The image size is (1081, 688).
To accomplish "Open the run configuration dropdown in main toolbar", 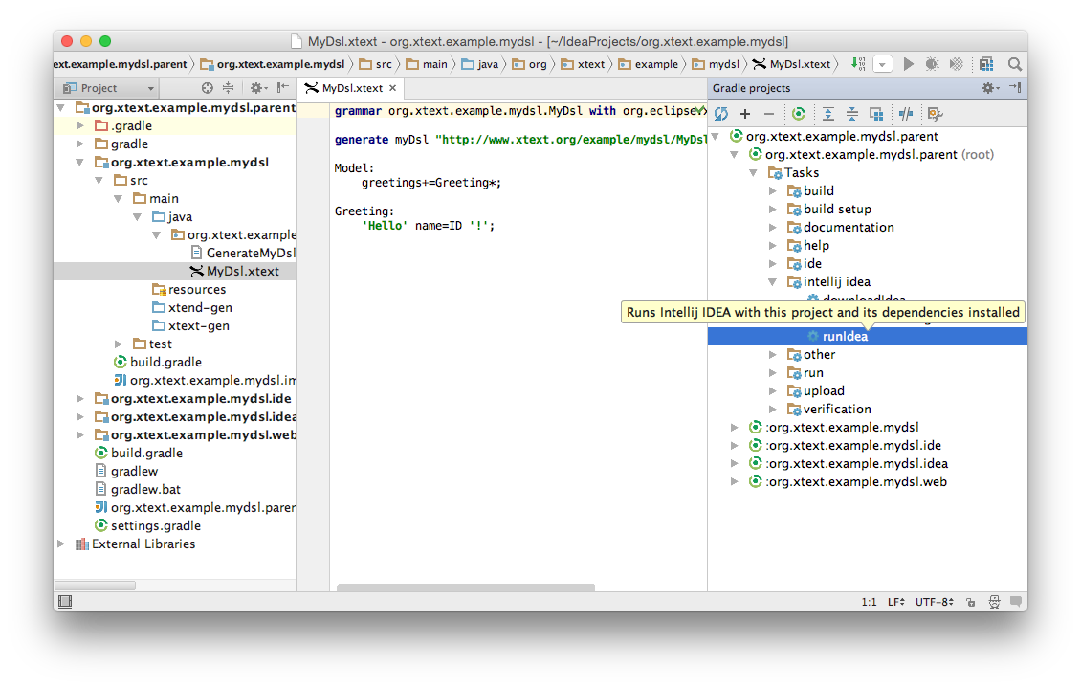I will pos(882,65).
